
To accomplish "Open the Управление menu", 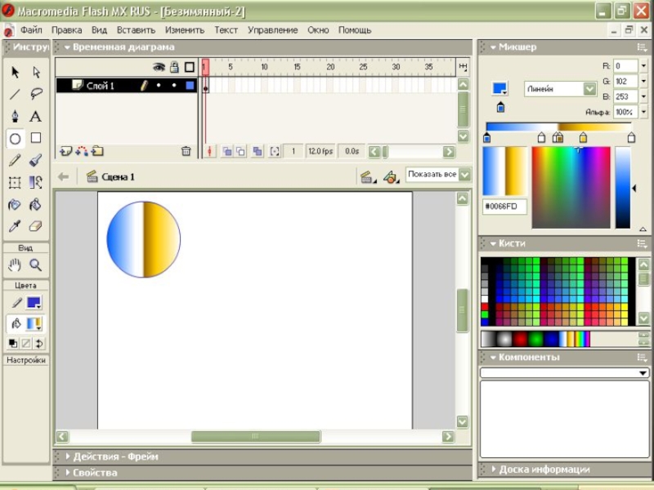I will [273, 30].
